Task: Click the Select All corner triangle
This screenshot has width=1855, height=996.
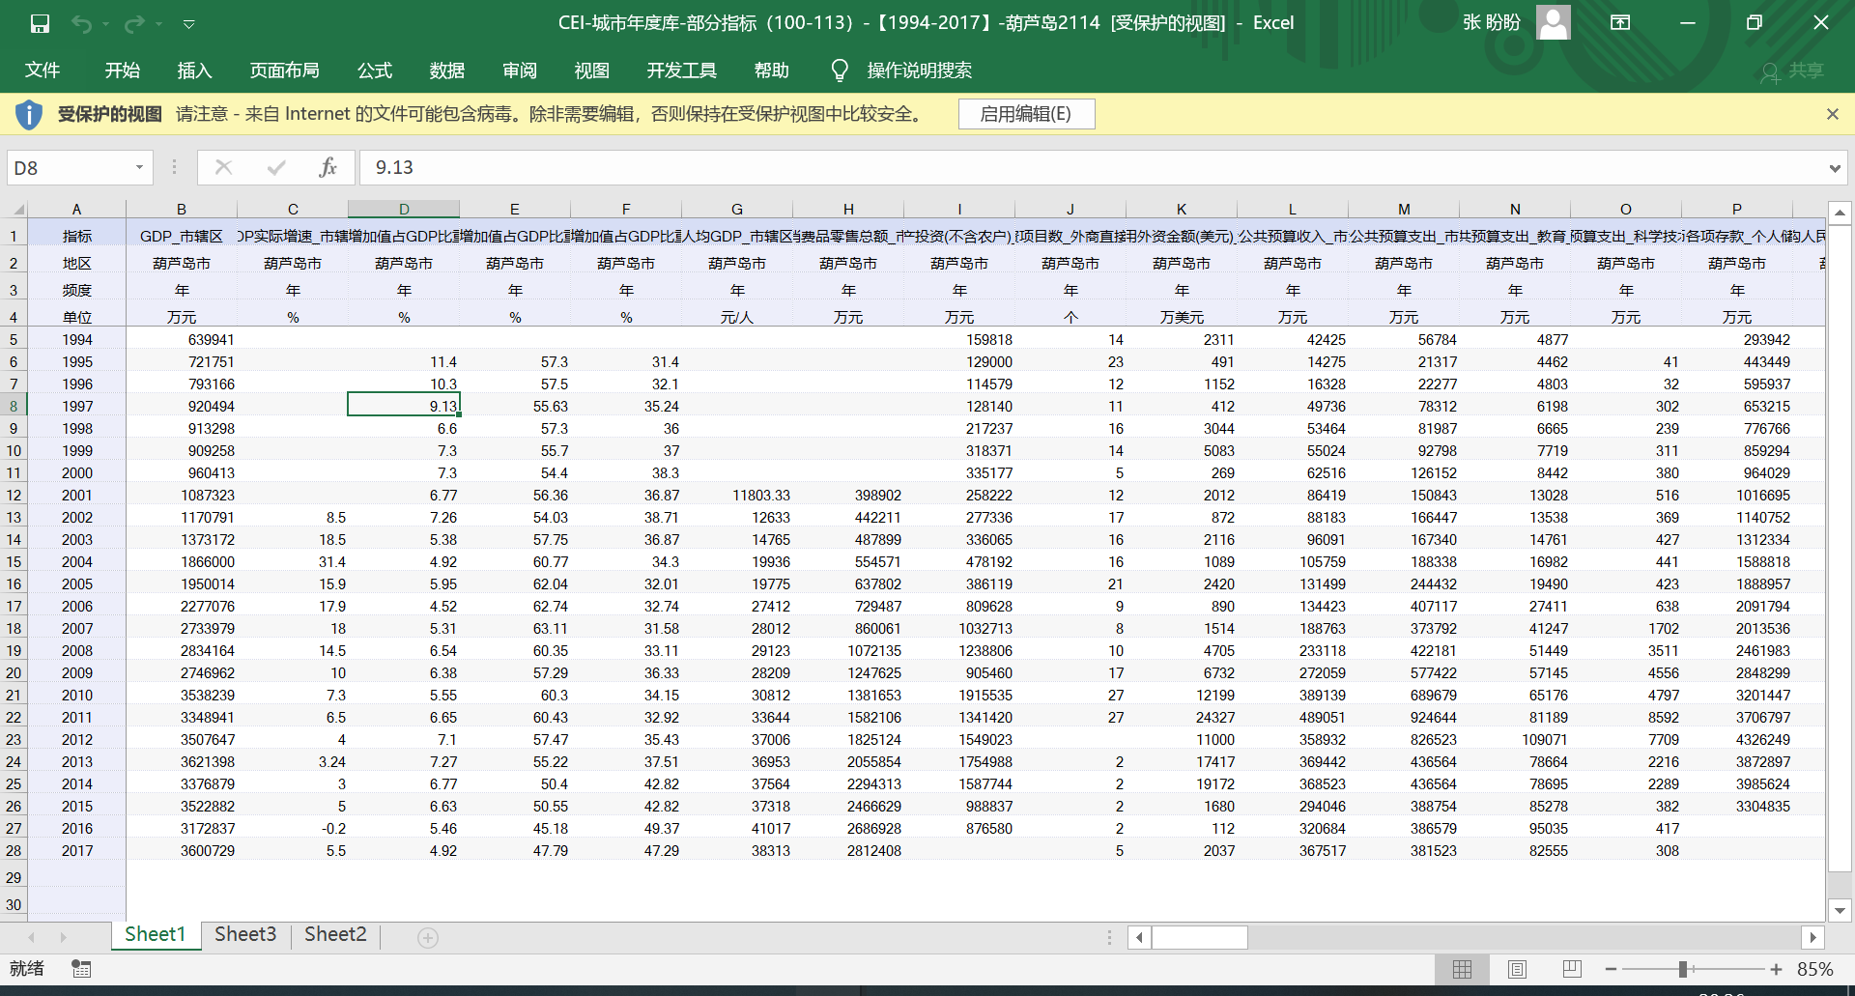Action: point(18,210)
